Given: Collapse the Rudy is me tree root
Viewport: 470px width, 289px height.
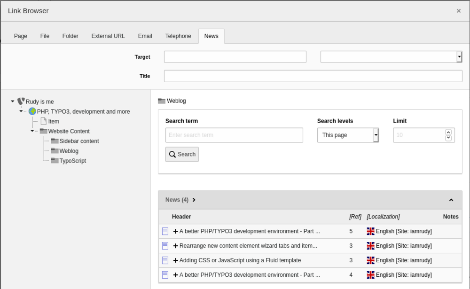Looking at the screenshot, I should [13, 102].
